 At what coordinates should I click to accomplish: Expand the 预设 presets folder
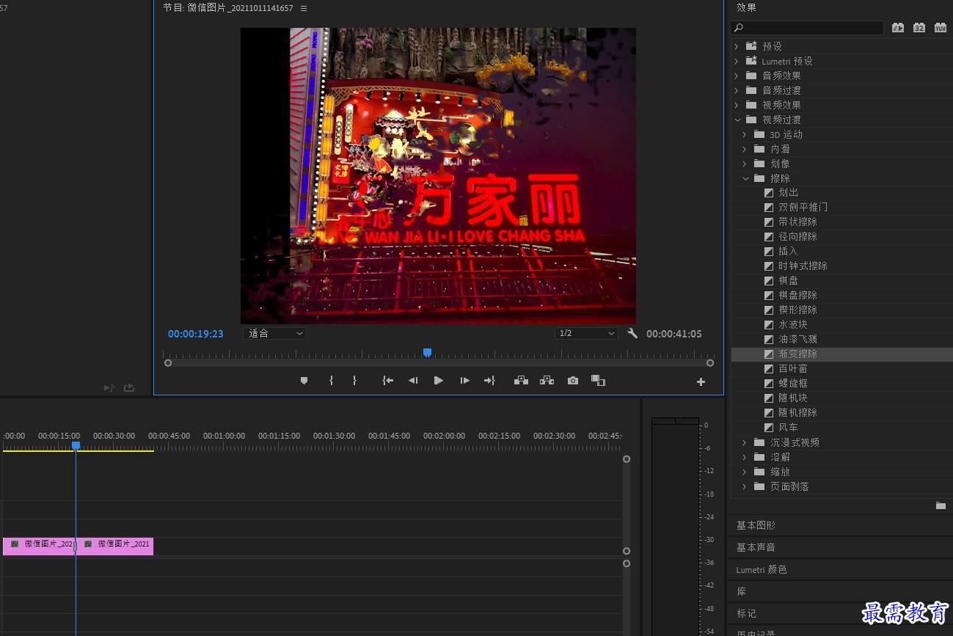(737, 46)
